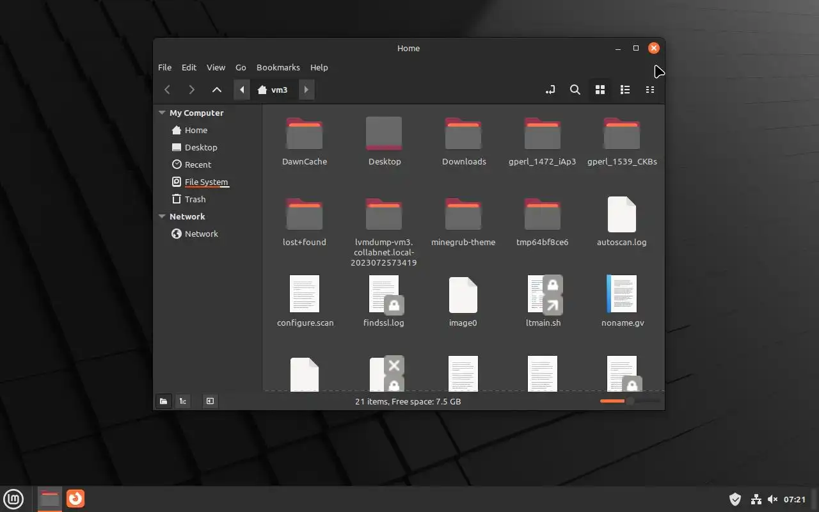Select the findssl.log file
The width and height of the screenshot is (819, 512).
point(384,302)
